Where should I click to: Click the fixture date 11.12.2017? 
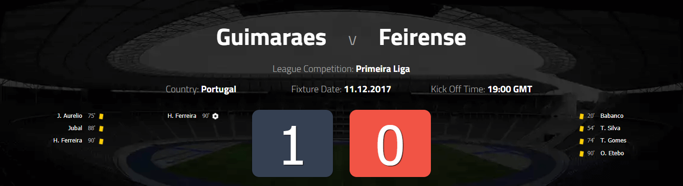tap(368, 89)
